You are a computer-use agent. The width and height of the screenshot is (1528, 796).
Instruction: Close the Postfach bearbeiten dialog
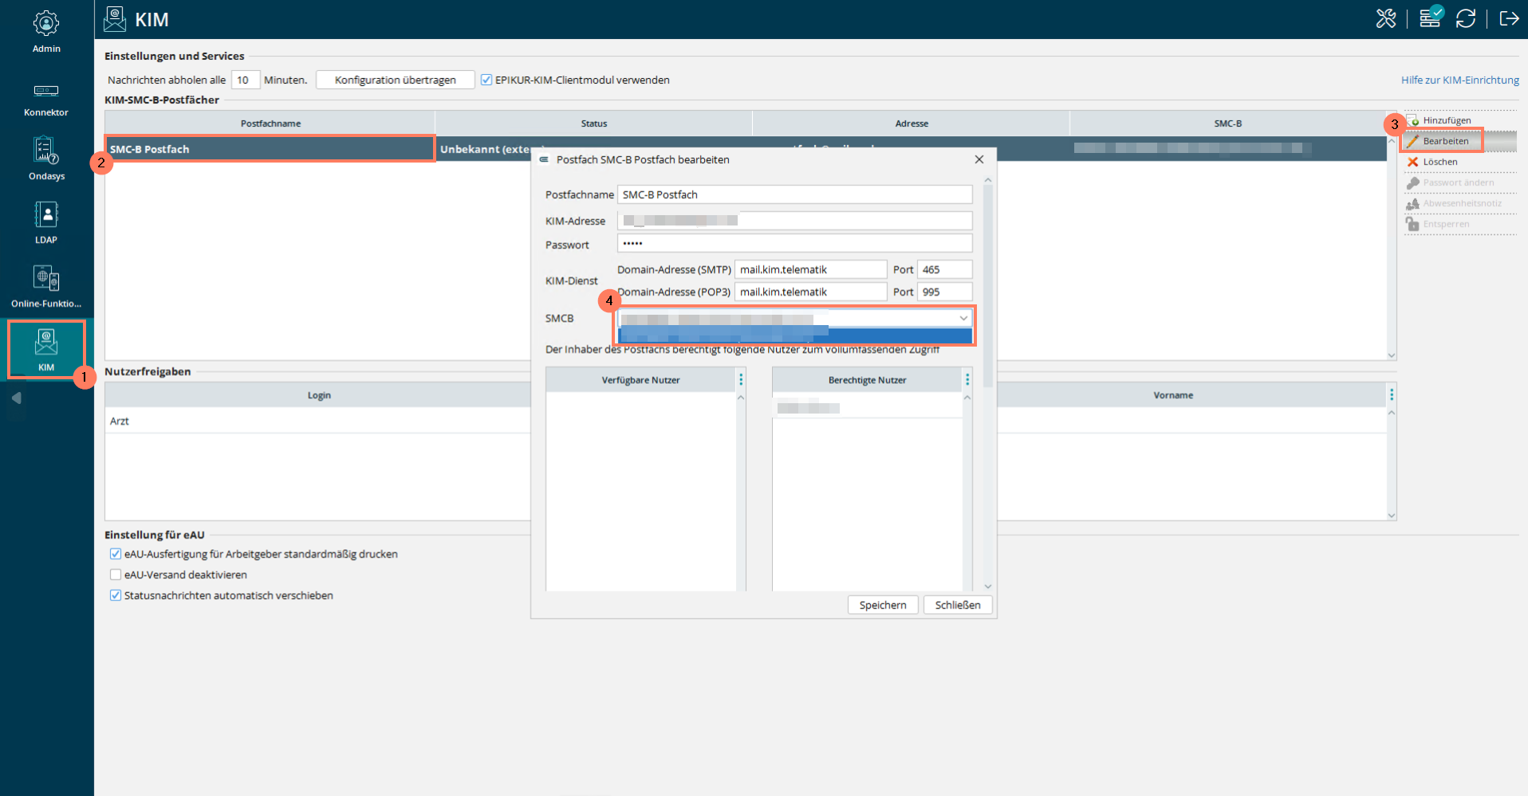click(x=979, y=159)
